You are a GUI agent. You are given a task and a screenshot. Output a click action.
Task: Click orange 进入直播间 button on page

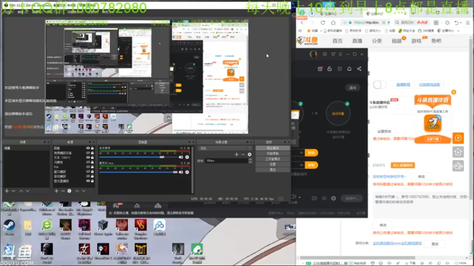click(403, 166)
